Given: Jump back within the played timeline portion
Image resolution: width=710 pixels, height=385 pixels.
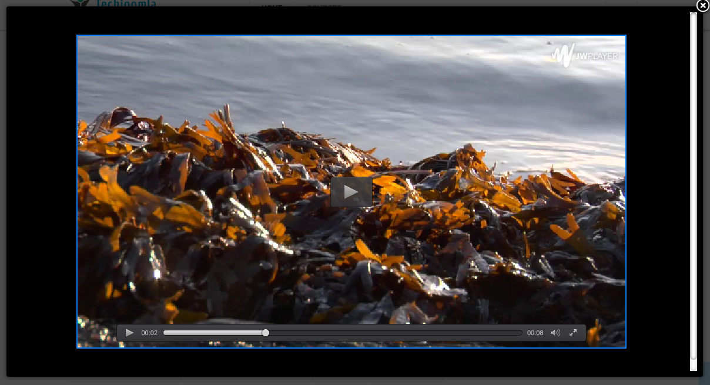Looking at the screenshot, I should click(212, 333).
